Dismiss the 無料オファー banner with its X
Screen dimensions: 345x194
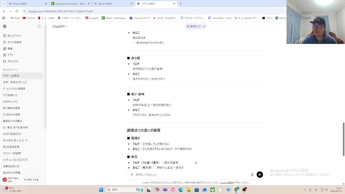[204, 26]
